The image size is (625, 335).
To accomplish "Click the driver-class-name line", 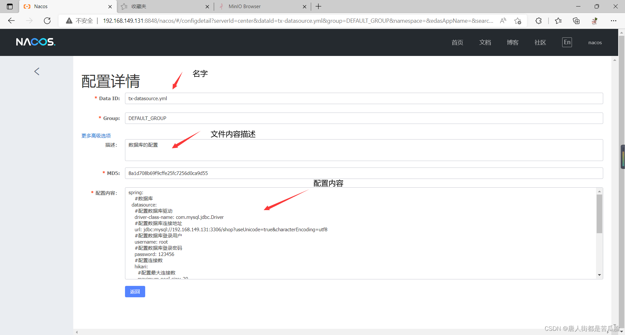I will (179, 217).
